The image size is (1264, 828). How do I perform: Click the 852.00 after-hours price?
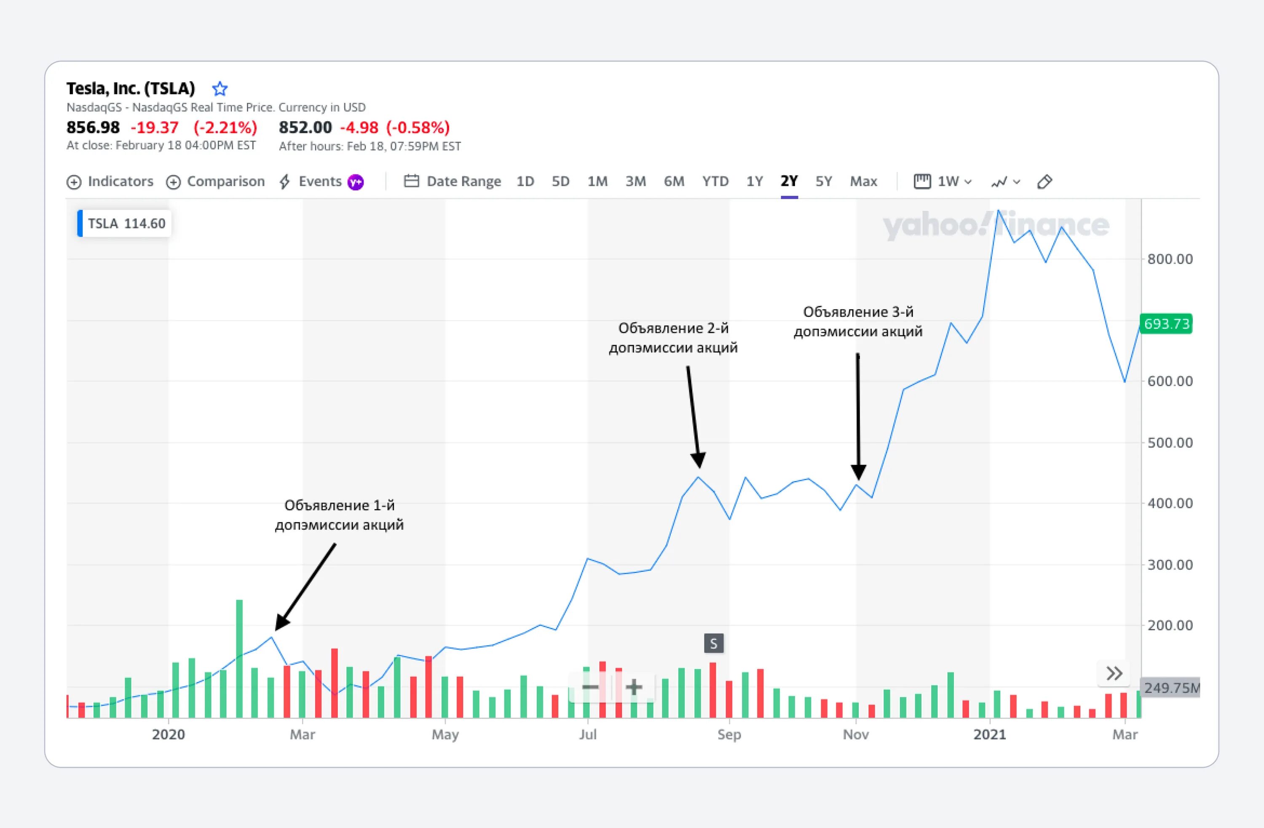click(x=305, y=127)
